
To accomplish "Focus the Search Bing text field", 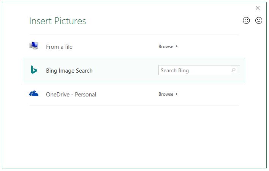I will [194, 70].
